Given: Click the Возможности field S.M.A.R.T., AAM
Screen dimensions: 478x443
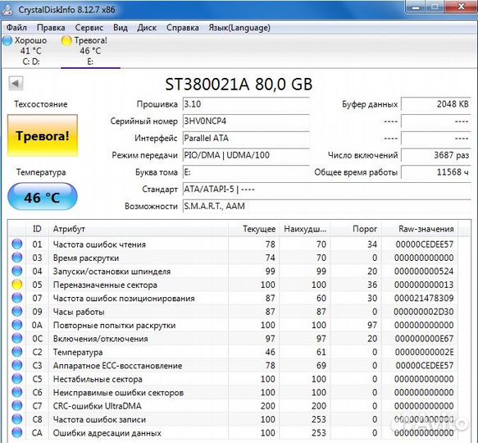Looking at the screenshot, I should coord(327,206).
